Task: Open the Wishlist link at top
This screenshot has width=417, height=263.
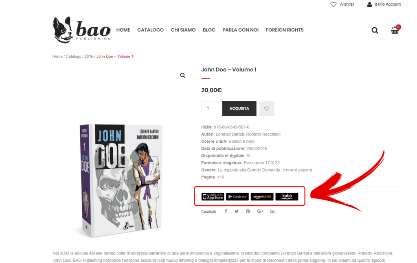Action: tap(342, 4)
